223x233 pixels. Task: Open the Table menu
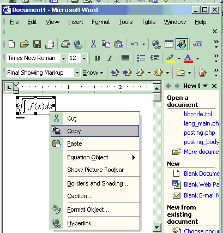point(148,22)
